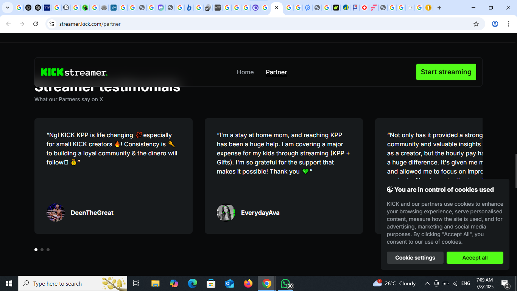Go to the Home nav link
Screen dimensions: 517x291
point(245,72)
